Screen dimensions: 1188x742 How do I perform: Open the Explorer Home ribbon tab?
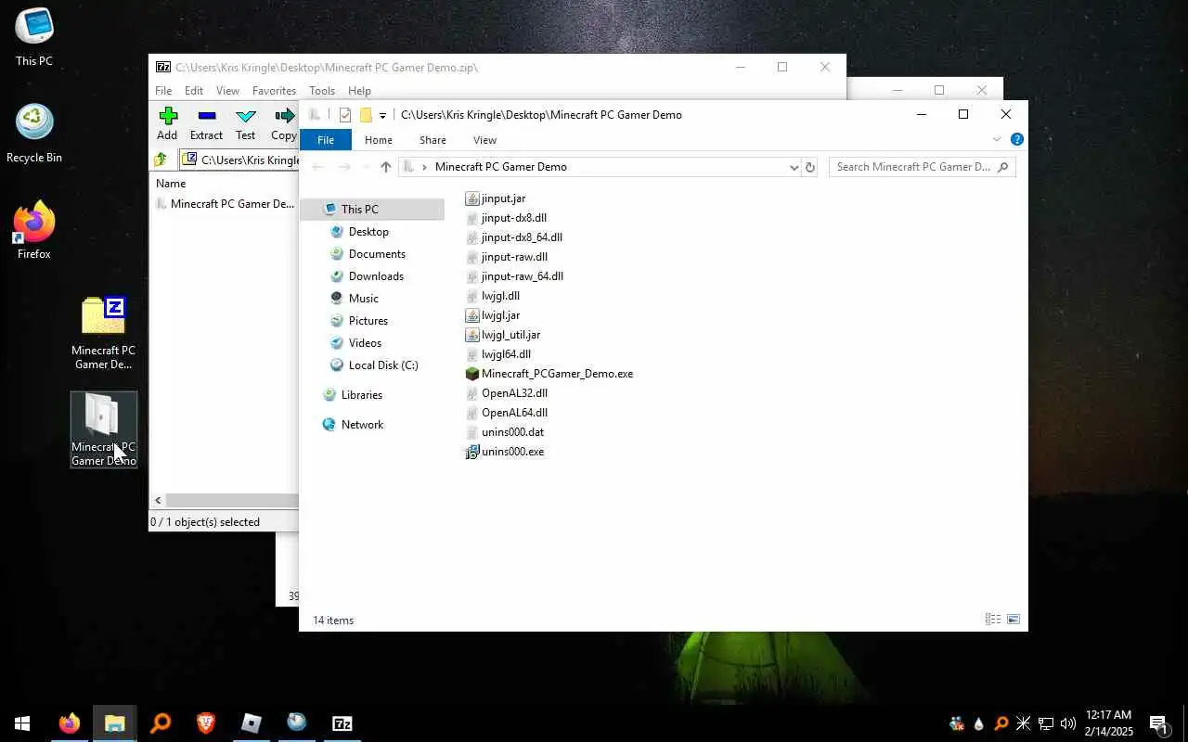pos(379,140)
